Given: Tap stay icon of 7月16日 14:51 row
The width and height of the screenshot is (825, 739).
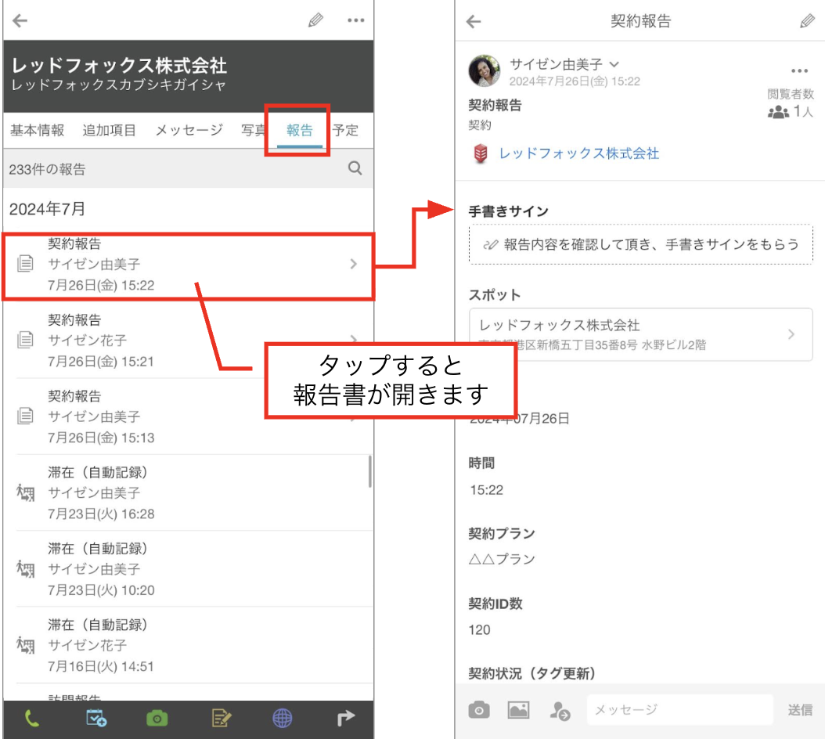Looking at the screenshot, I should click(x=25, y=645).
